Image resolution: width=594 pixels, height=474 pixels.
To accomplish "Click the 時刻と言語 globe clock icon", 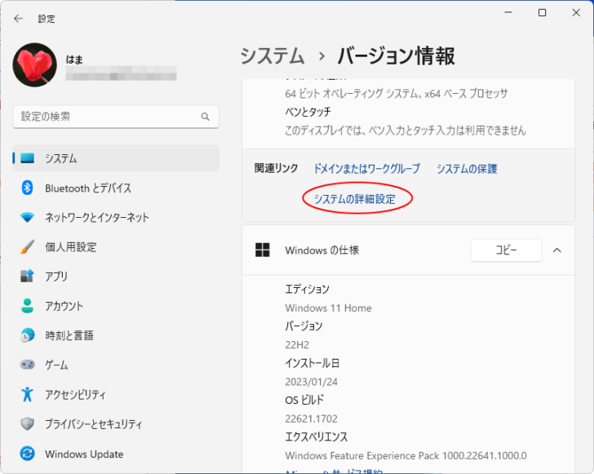I will coord(27,335).
